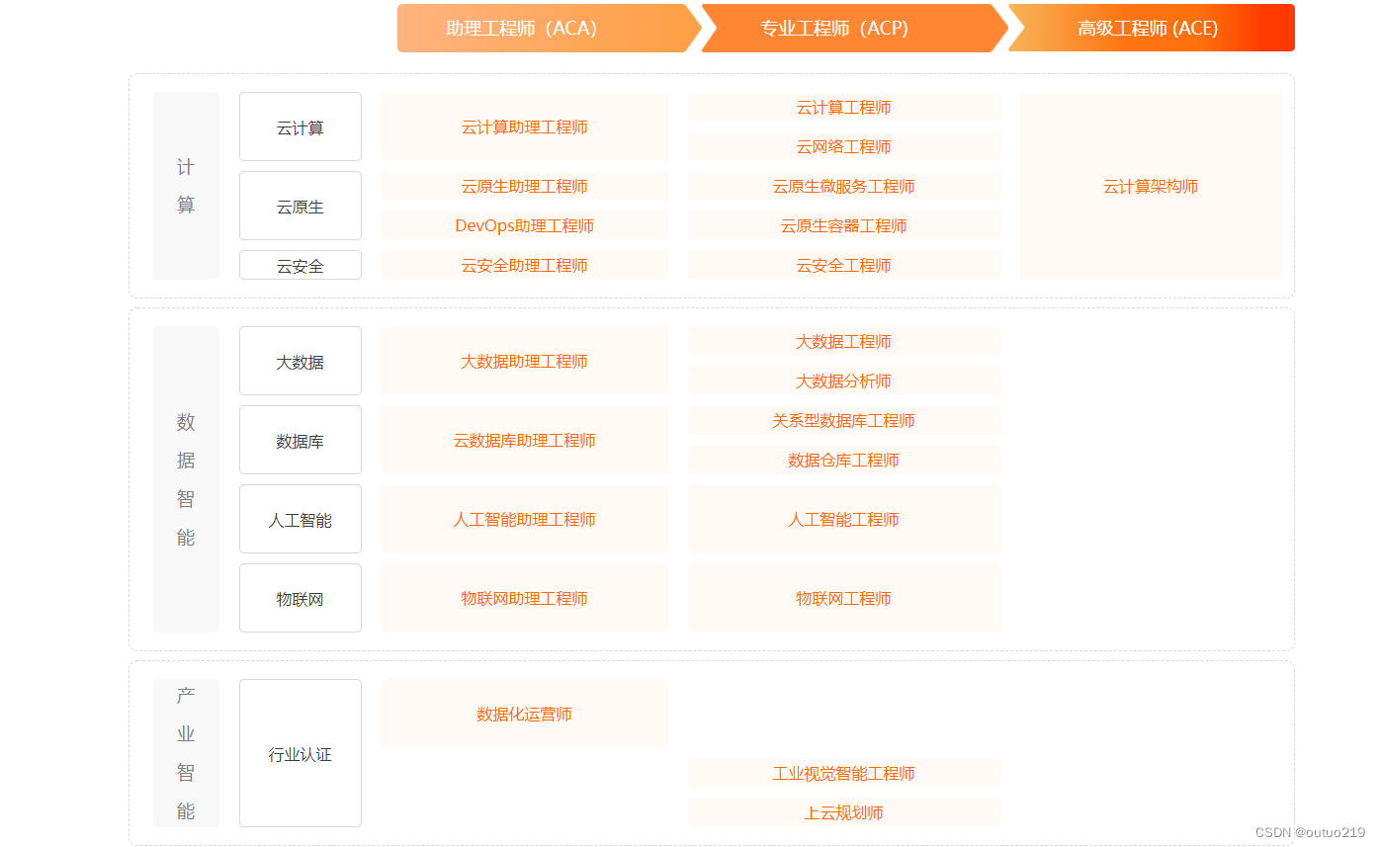Open 云安全助理工程师 certification
Image resolution: width=1380 pixels, height=847 pixels.
525,265
